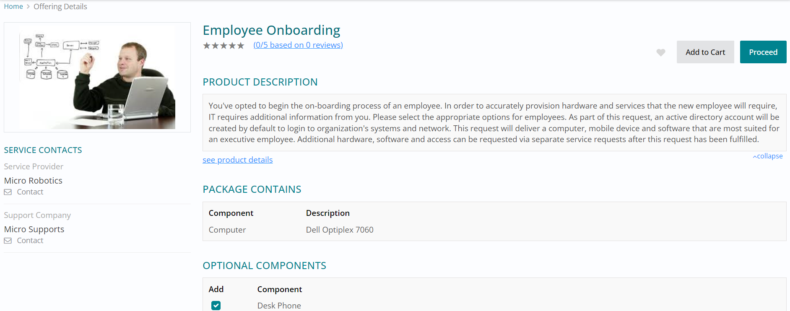Click the third rating star
The image size is (790, 311).
pos(223,45)
